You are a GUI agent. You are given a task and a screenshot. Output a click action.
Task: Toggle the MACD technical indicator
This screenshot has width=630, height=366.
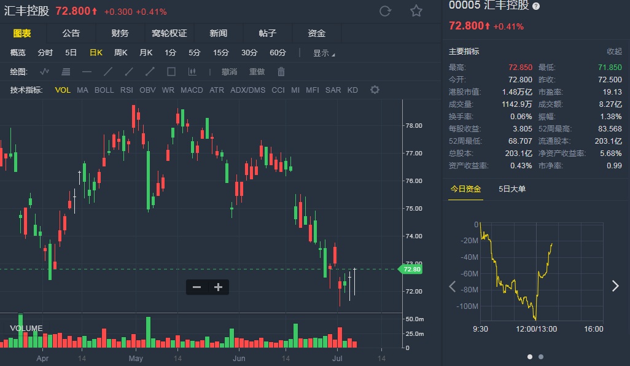[x=192, y=90]
